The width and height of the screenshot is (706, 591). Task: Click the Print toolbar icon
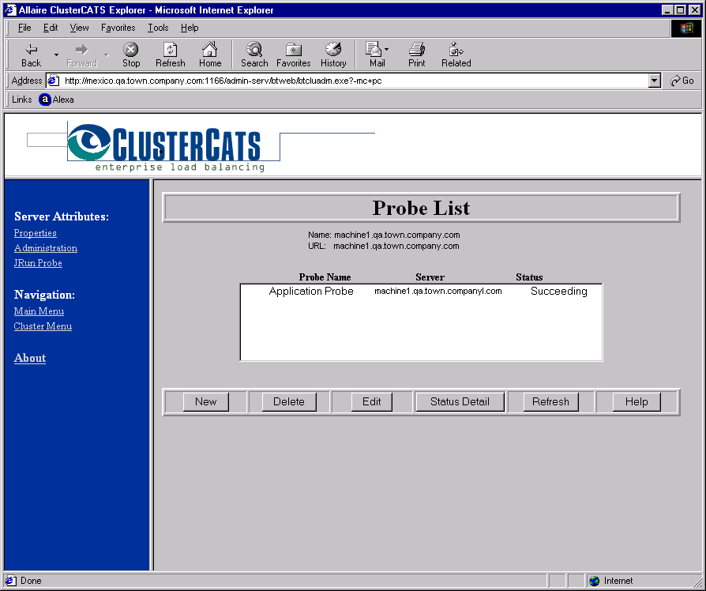[x=416, y=55]
